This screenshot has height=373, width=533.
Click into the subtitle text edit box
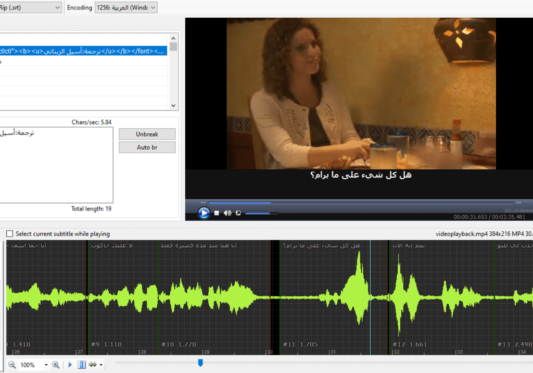click(x=56, y=165)
